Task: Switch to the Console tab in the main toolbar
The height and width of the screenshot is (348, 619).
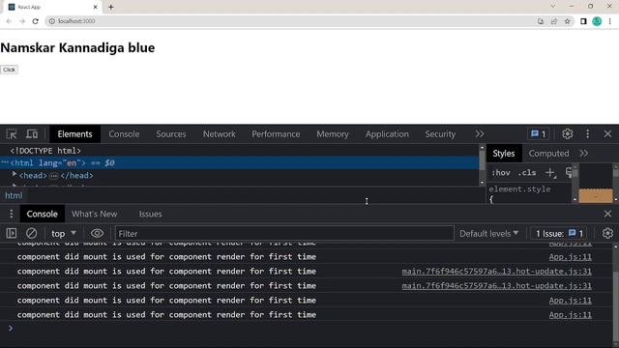Action: [x=124, y=134]
